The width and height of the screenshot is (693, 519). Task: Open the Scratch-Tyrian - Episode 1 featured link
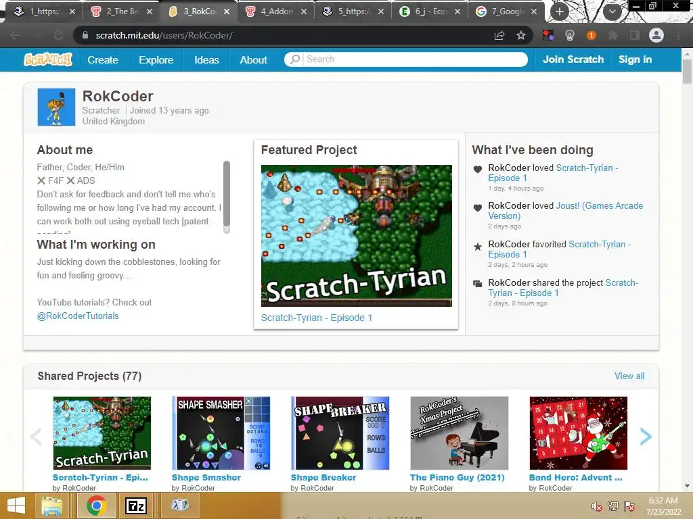click(x=317, y=318)
